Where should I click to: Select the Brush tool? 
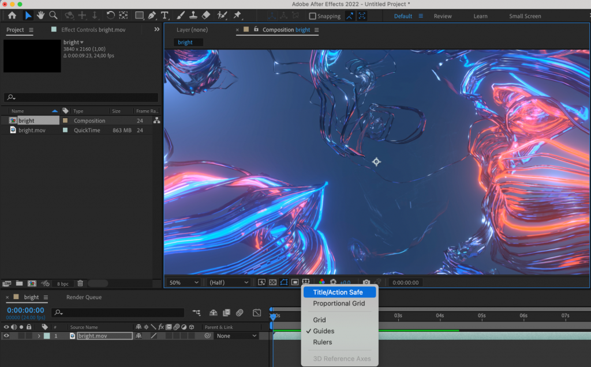coord(181,16)
